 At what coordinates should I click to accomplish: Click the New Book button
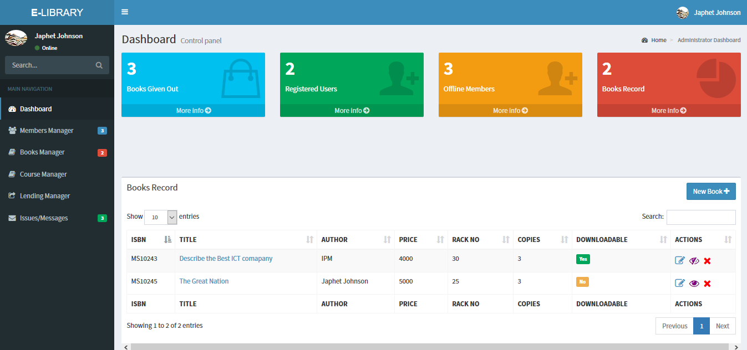point(711,192)
